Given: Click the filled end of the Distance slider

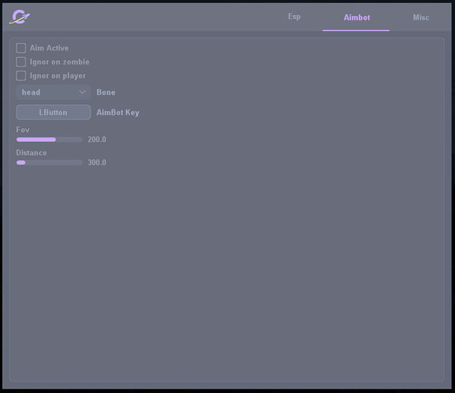Looking at the screenshot, I should pos(24,162).
